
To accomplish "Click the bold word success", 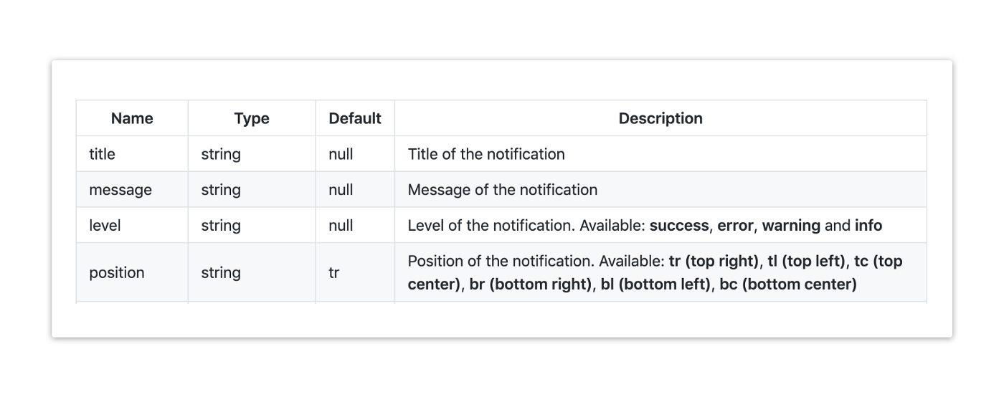I will (x=679, y=226).
